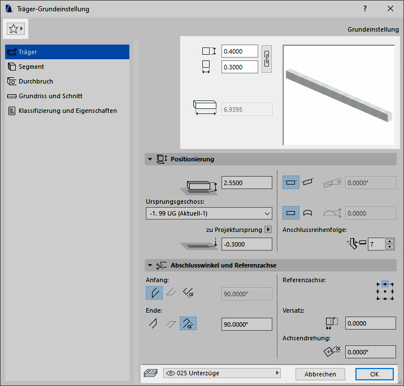
Task: Edit elevation to home story 2.5500
Action: [246, 183]
